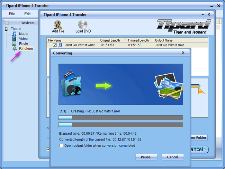Select Video in the Devices tree
This screenshot has width=225, height=169.
click(23, 39)
